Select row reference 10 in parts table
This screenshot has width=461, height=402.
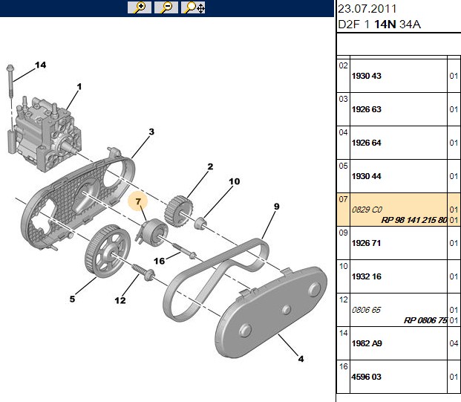(x=343, y=266)
